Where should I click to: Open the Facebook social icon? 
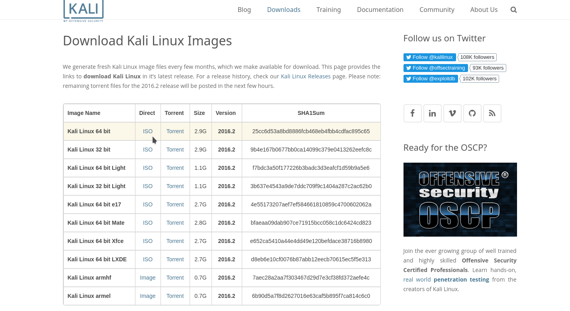tap(412, 113)
